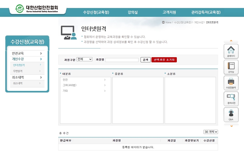Click the chevron next to 개인수강

tap(41, 59)
